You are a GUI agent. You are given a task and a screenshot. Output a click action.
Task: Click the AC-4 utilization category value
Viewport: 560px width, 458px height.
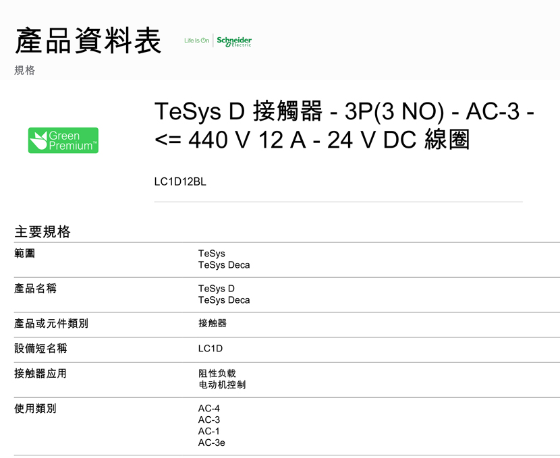pos(209,408)
